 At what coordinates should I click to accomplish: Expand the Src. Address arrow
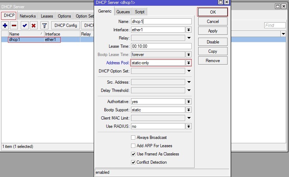(x=189, y=82)
